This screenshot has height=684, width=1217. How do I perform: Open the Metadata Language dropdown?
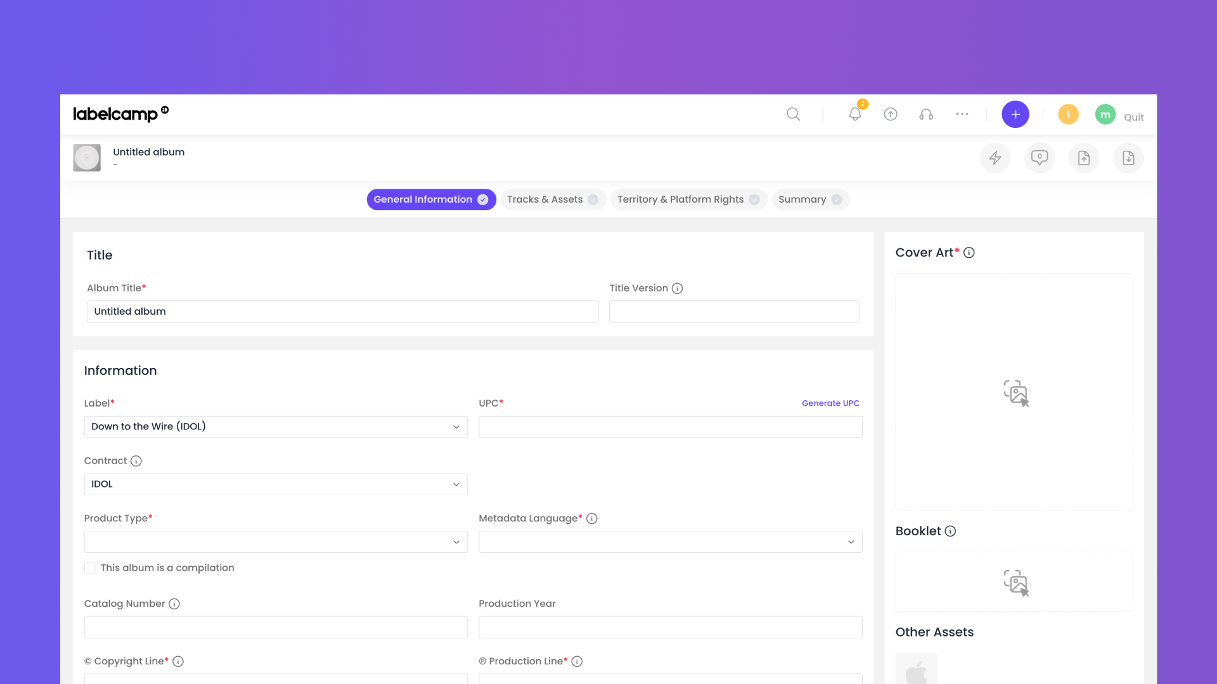[x=671, y=542]
